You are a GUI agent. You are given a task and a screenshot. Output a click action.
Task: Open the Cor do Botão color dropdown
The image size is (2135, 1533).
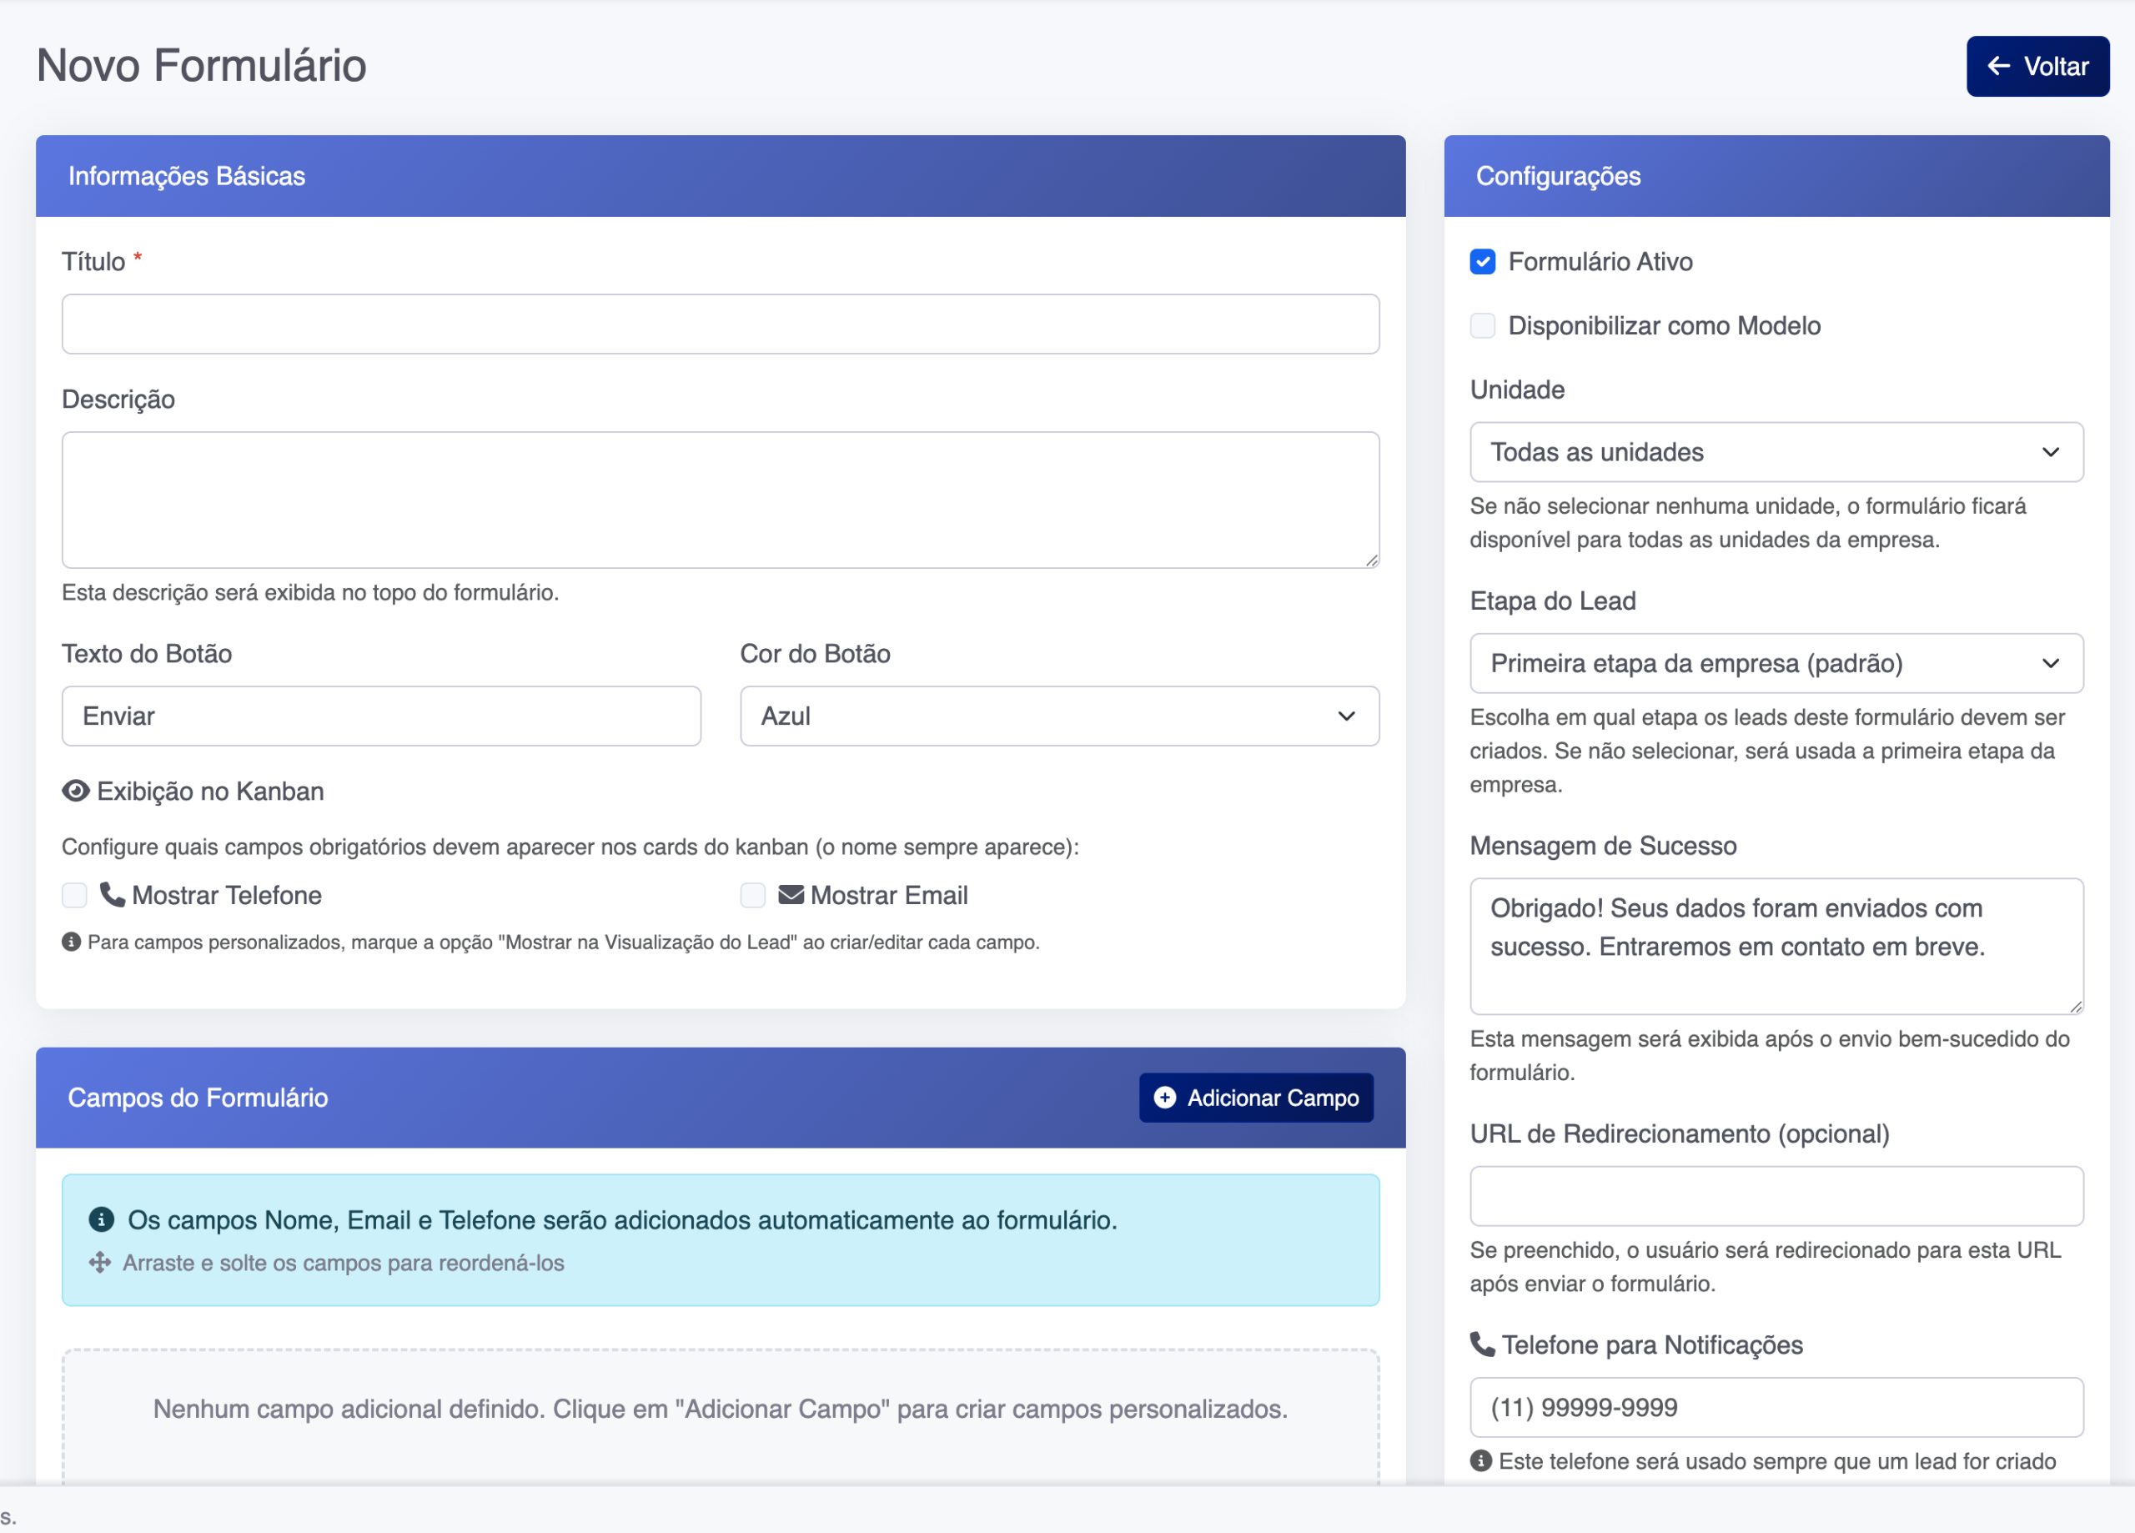1059,716
